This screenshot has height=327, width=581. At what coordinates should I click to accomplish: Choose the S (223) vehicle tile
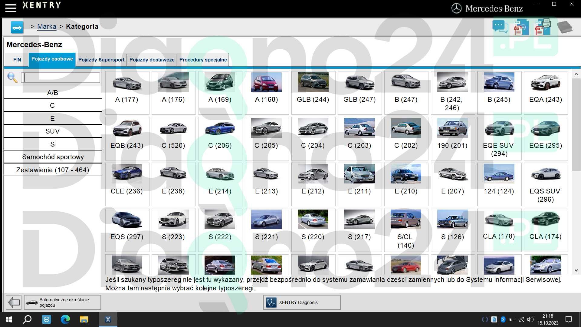(x=173, y=230)
